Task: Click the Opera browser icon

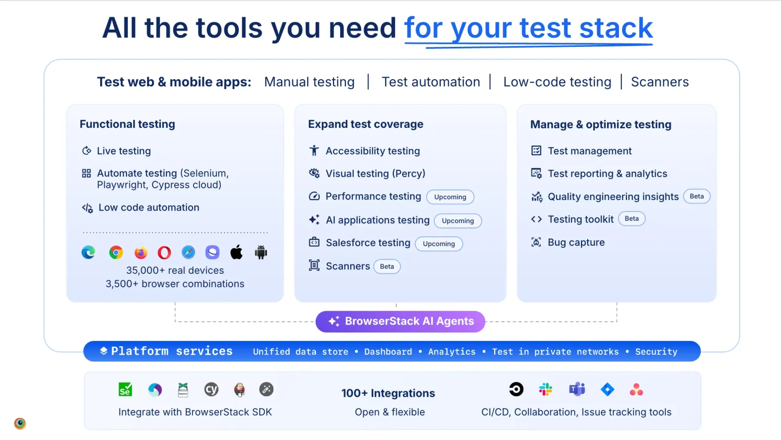Action: point(164,253)
